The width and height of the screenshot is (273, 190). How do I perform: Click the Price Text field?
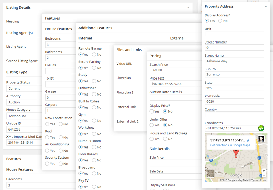[176, 84]
